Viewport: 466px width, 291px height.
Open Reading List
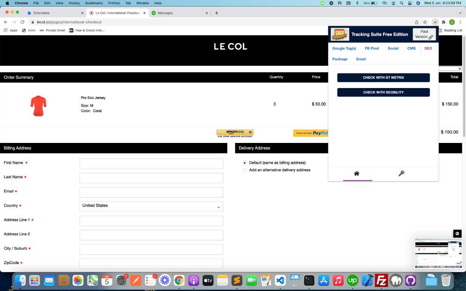coord(450,30)
